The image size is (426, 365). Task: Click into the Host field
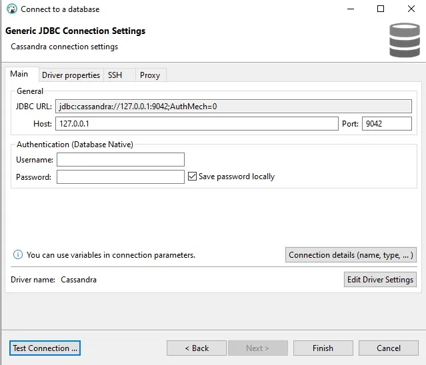click(197, 124)
